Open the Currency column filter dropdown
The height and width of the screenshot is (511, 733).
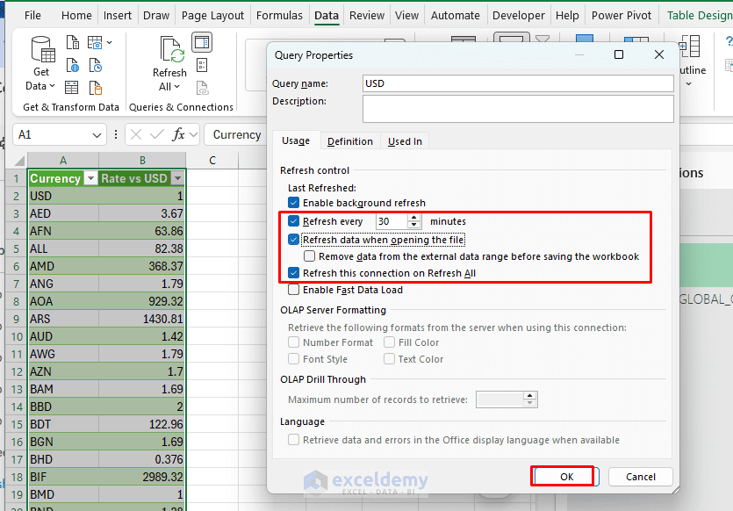90,178
